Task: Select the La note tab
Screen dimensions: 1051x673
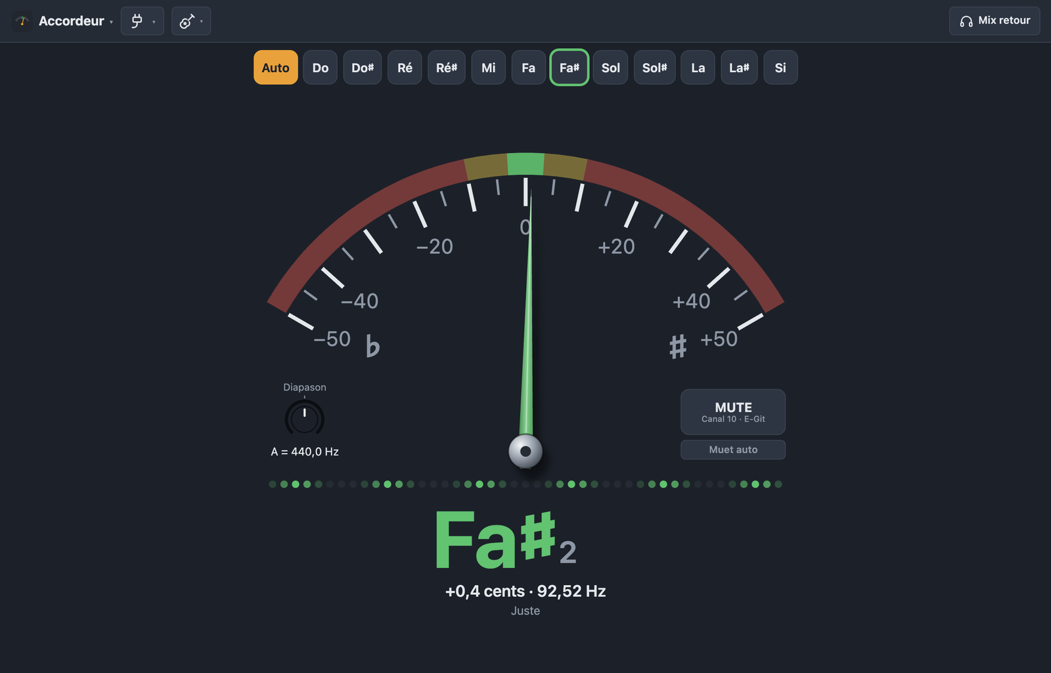Action: click(x=698, y=68)
